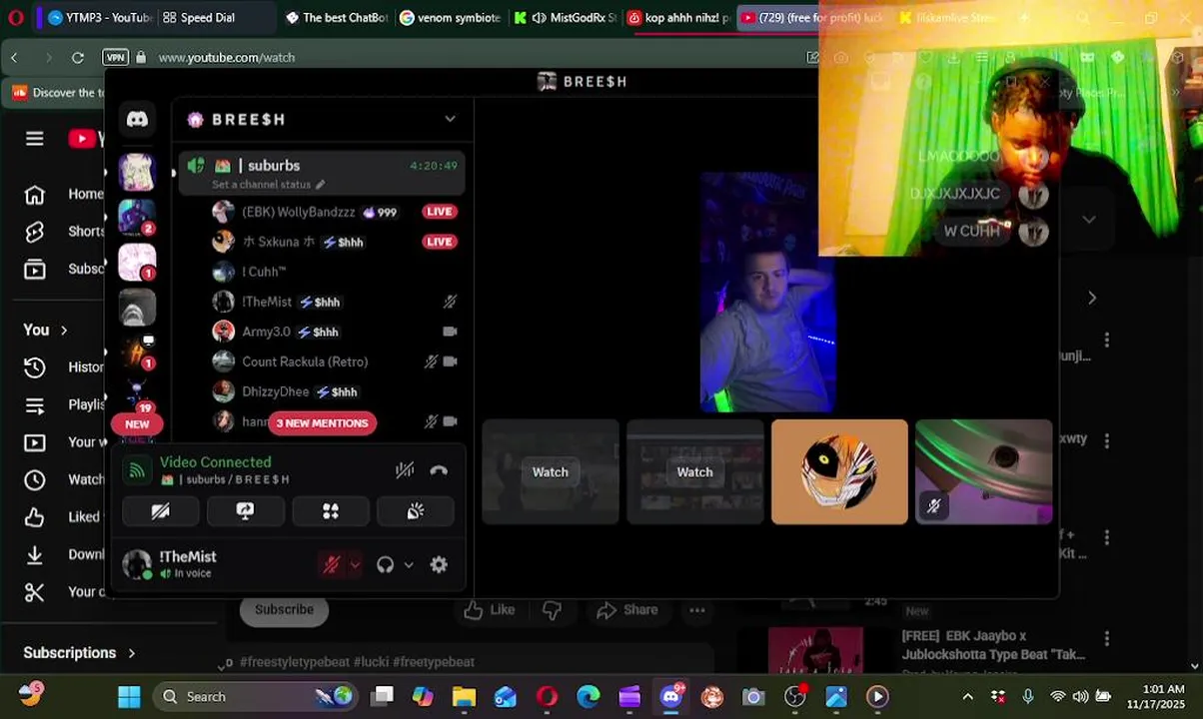Share your screen in Discord
The height and width of the screenshot is (719, 1203).
click(245, 511)
